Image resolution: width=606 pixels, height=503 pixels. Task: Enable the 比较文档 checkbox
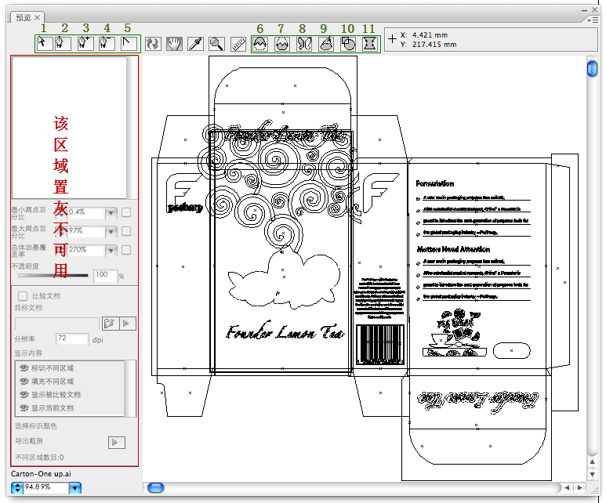point(23,296)
